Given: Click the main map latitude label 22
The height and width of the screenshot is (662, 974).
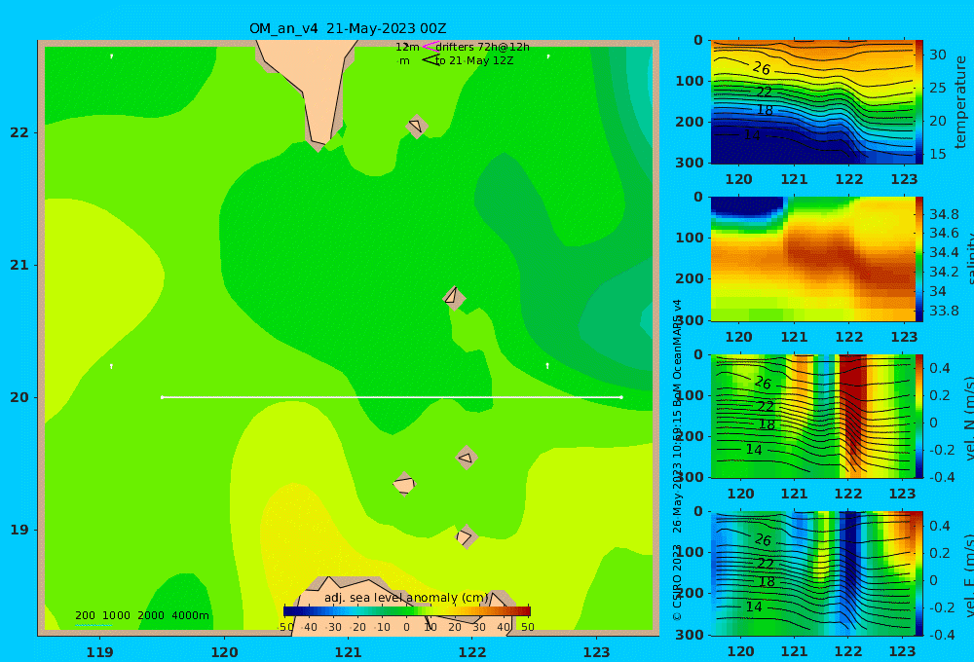Looking at the screenshot, I should click(19, 132).
